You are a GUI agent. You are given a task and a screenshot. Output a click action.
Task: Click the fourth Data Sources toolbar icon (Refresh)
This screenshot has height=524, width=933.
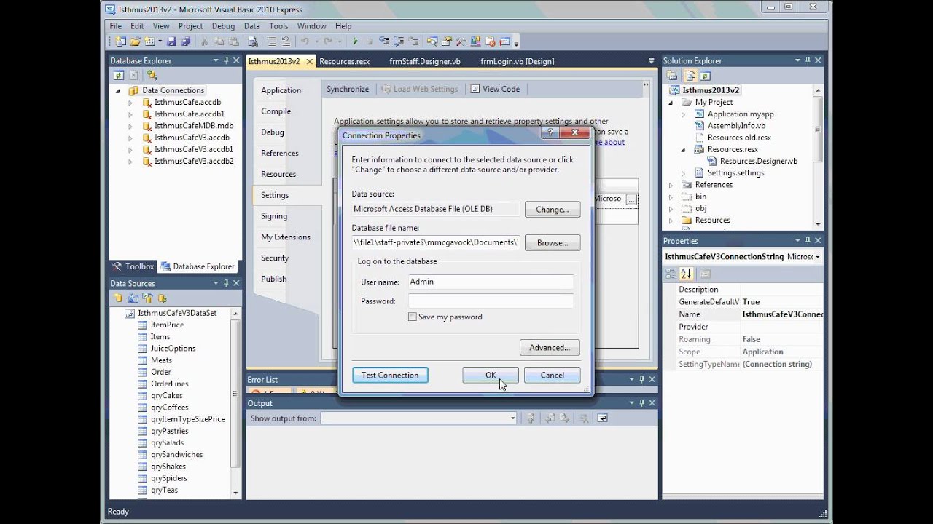pos(163,298)
